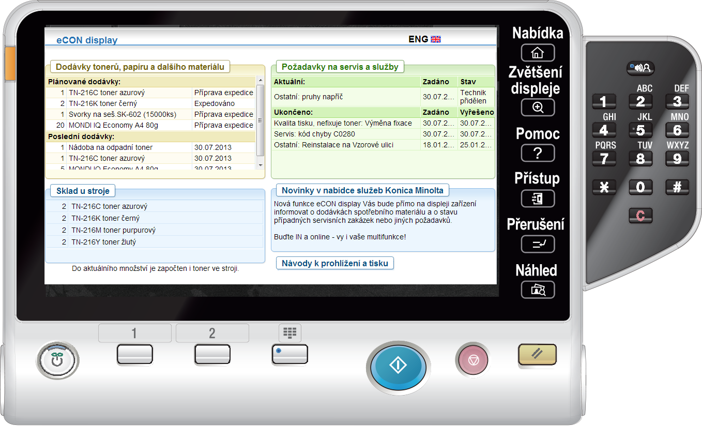Open Náhled preview icon button
The height and width of the screenshot is (426, 702).
pyautogui.click(x=538, y=290)
